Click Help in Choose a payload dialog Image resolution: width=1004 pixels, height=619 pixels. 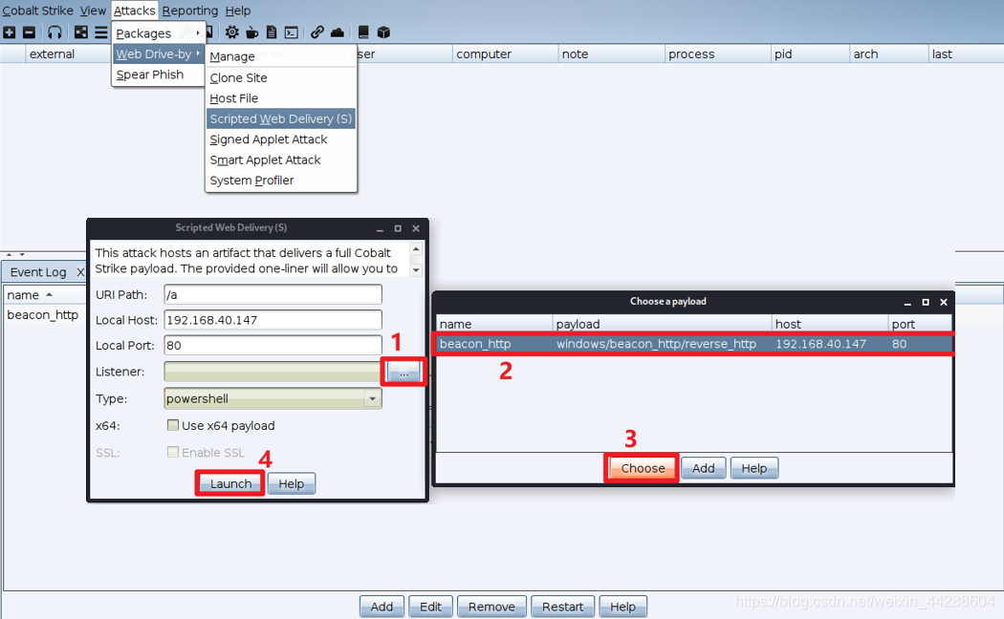pos(753,468)
